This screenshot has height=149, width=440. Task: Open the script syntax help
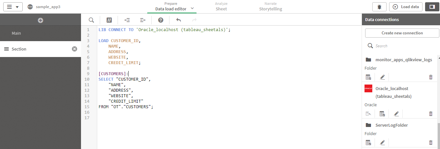point(161,20)
